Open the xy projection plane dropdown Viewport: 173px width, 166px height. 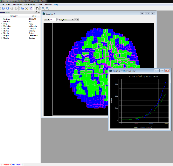tap(47, 19)
